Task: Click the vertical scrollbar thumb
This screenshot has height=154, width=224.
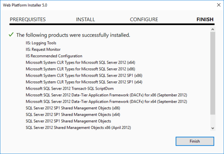Action: tap(213, 73)
